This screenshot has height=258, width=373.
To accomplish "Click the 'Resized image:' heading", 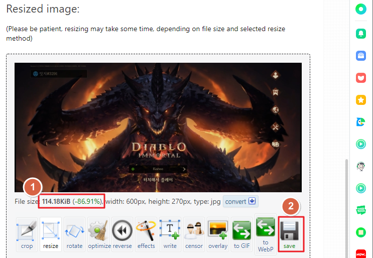I will pos(43,9).
